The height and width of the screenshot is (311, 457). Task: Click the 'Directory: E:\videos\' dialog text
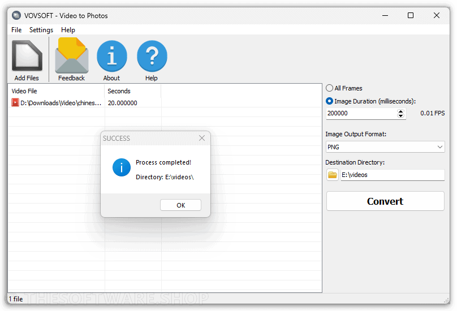[165, 177]
